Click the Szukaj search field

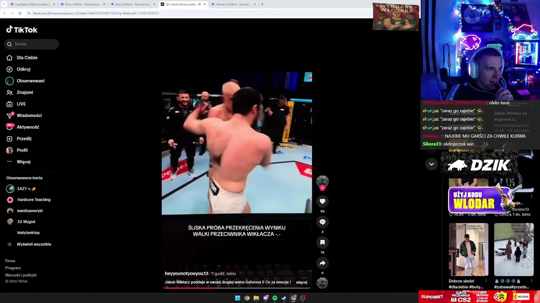[32, 44]
